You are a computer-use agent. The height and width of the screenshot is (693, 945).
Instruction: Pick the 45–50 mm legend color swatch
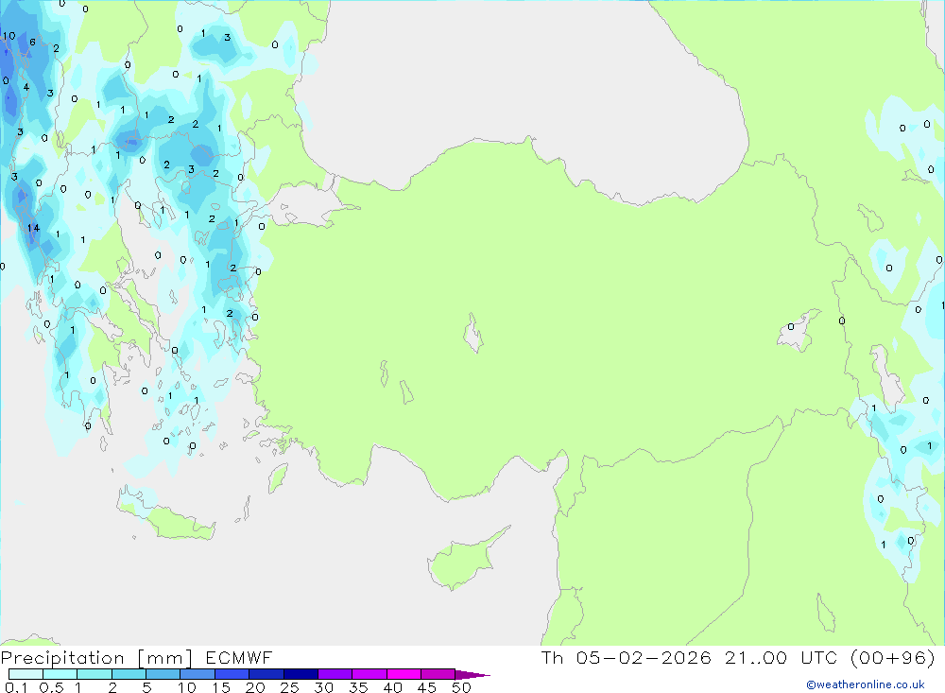(438, 674)
